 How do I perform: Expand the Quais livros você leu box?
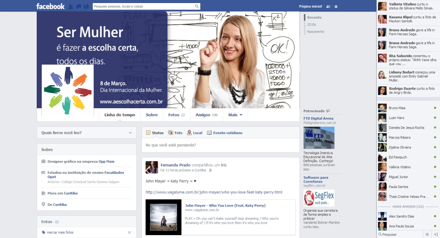pyautogui.click(x=130, y=133)
